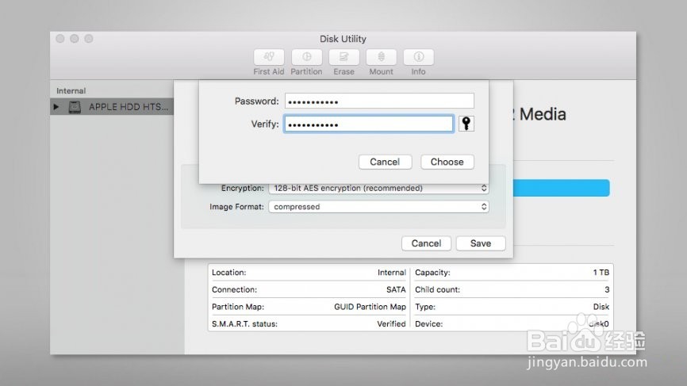Click the Media heading text
687x386 pixels.
[x=543, y=114]
